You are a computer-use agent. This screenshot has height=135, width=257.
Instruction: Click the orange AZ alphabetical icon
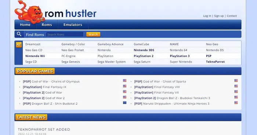[19, 45]
